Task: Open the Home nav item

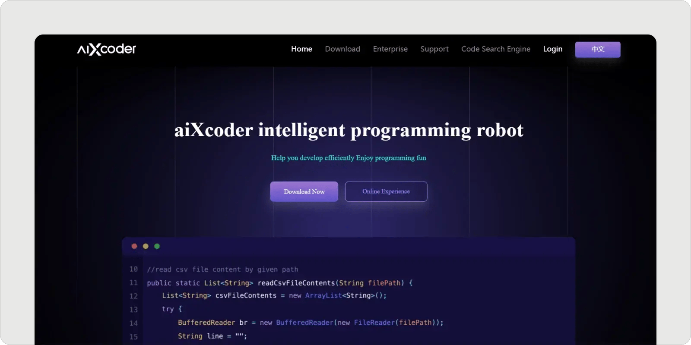Action: 301,49
